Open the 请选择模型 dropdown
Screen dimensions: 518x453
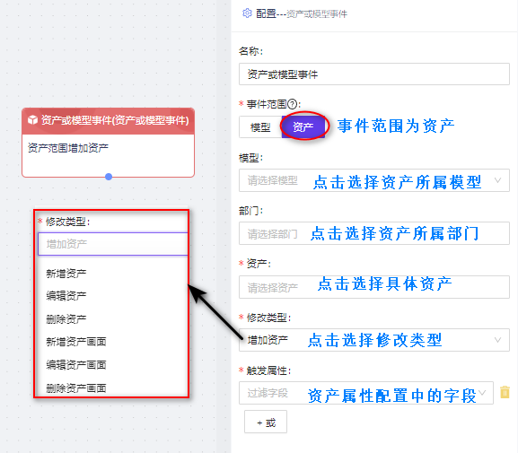pos(374,180)
